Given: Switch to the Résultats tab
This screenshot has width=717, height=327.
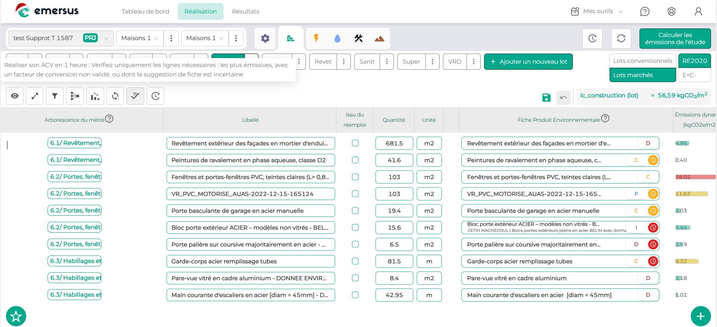Looking at the screenshot, I should click(246, 11).
